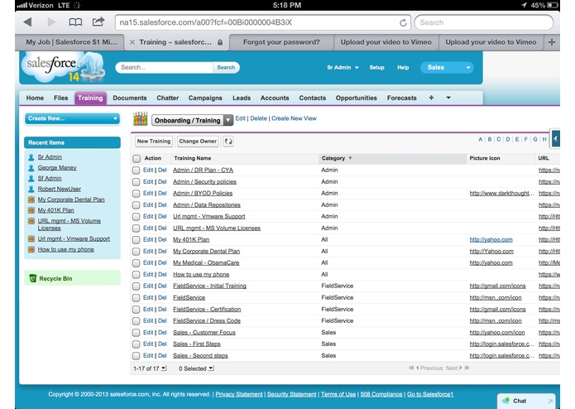Switch to My Job Salesforce S1 browser tab
This screenshot has height=409, width=575.
71,42
